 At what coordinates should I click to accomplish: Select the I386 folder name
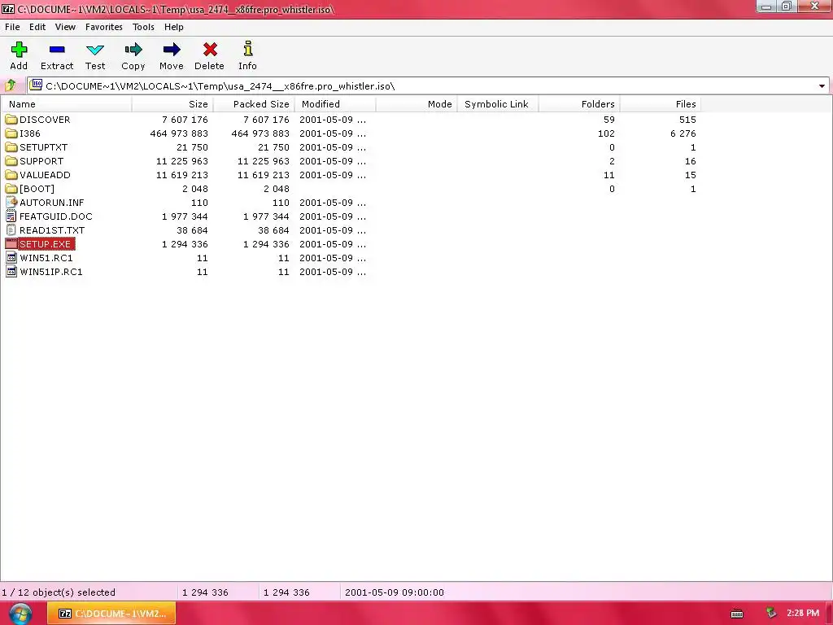coord(30,133)
